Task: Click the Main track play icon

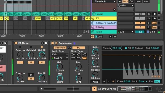Action: 93,32
